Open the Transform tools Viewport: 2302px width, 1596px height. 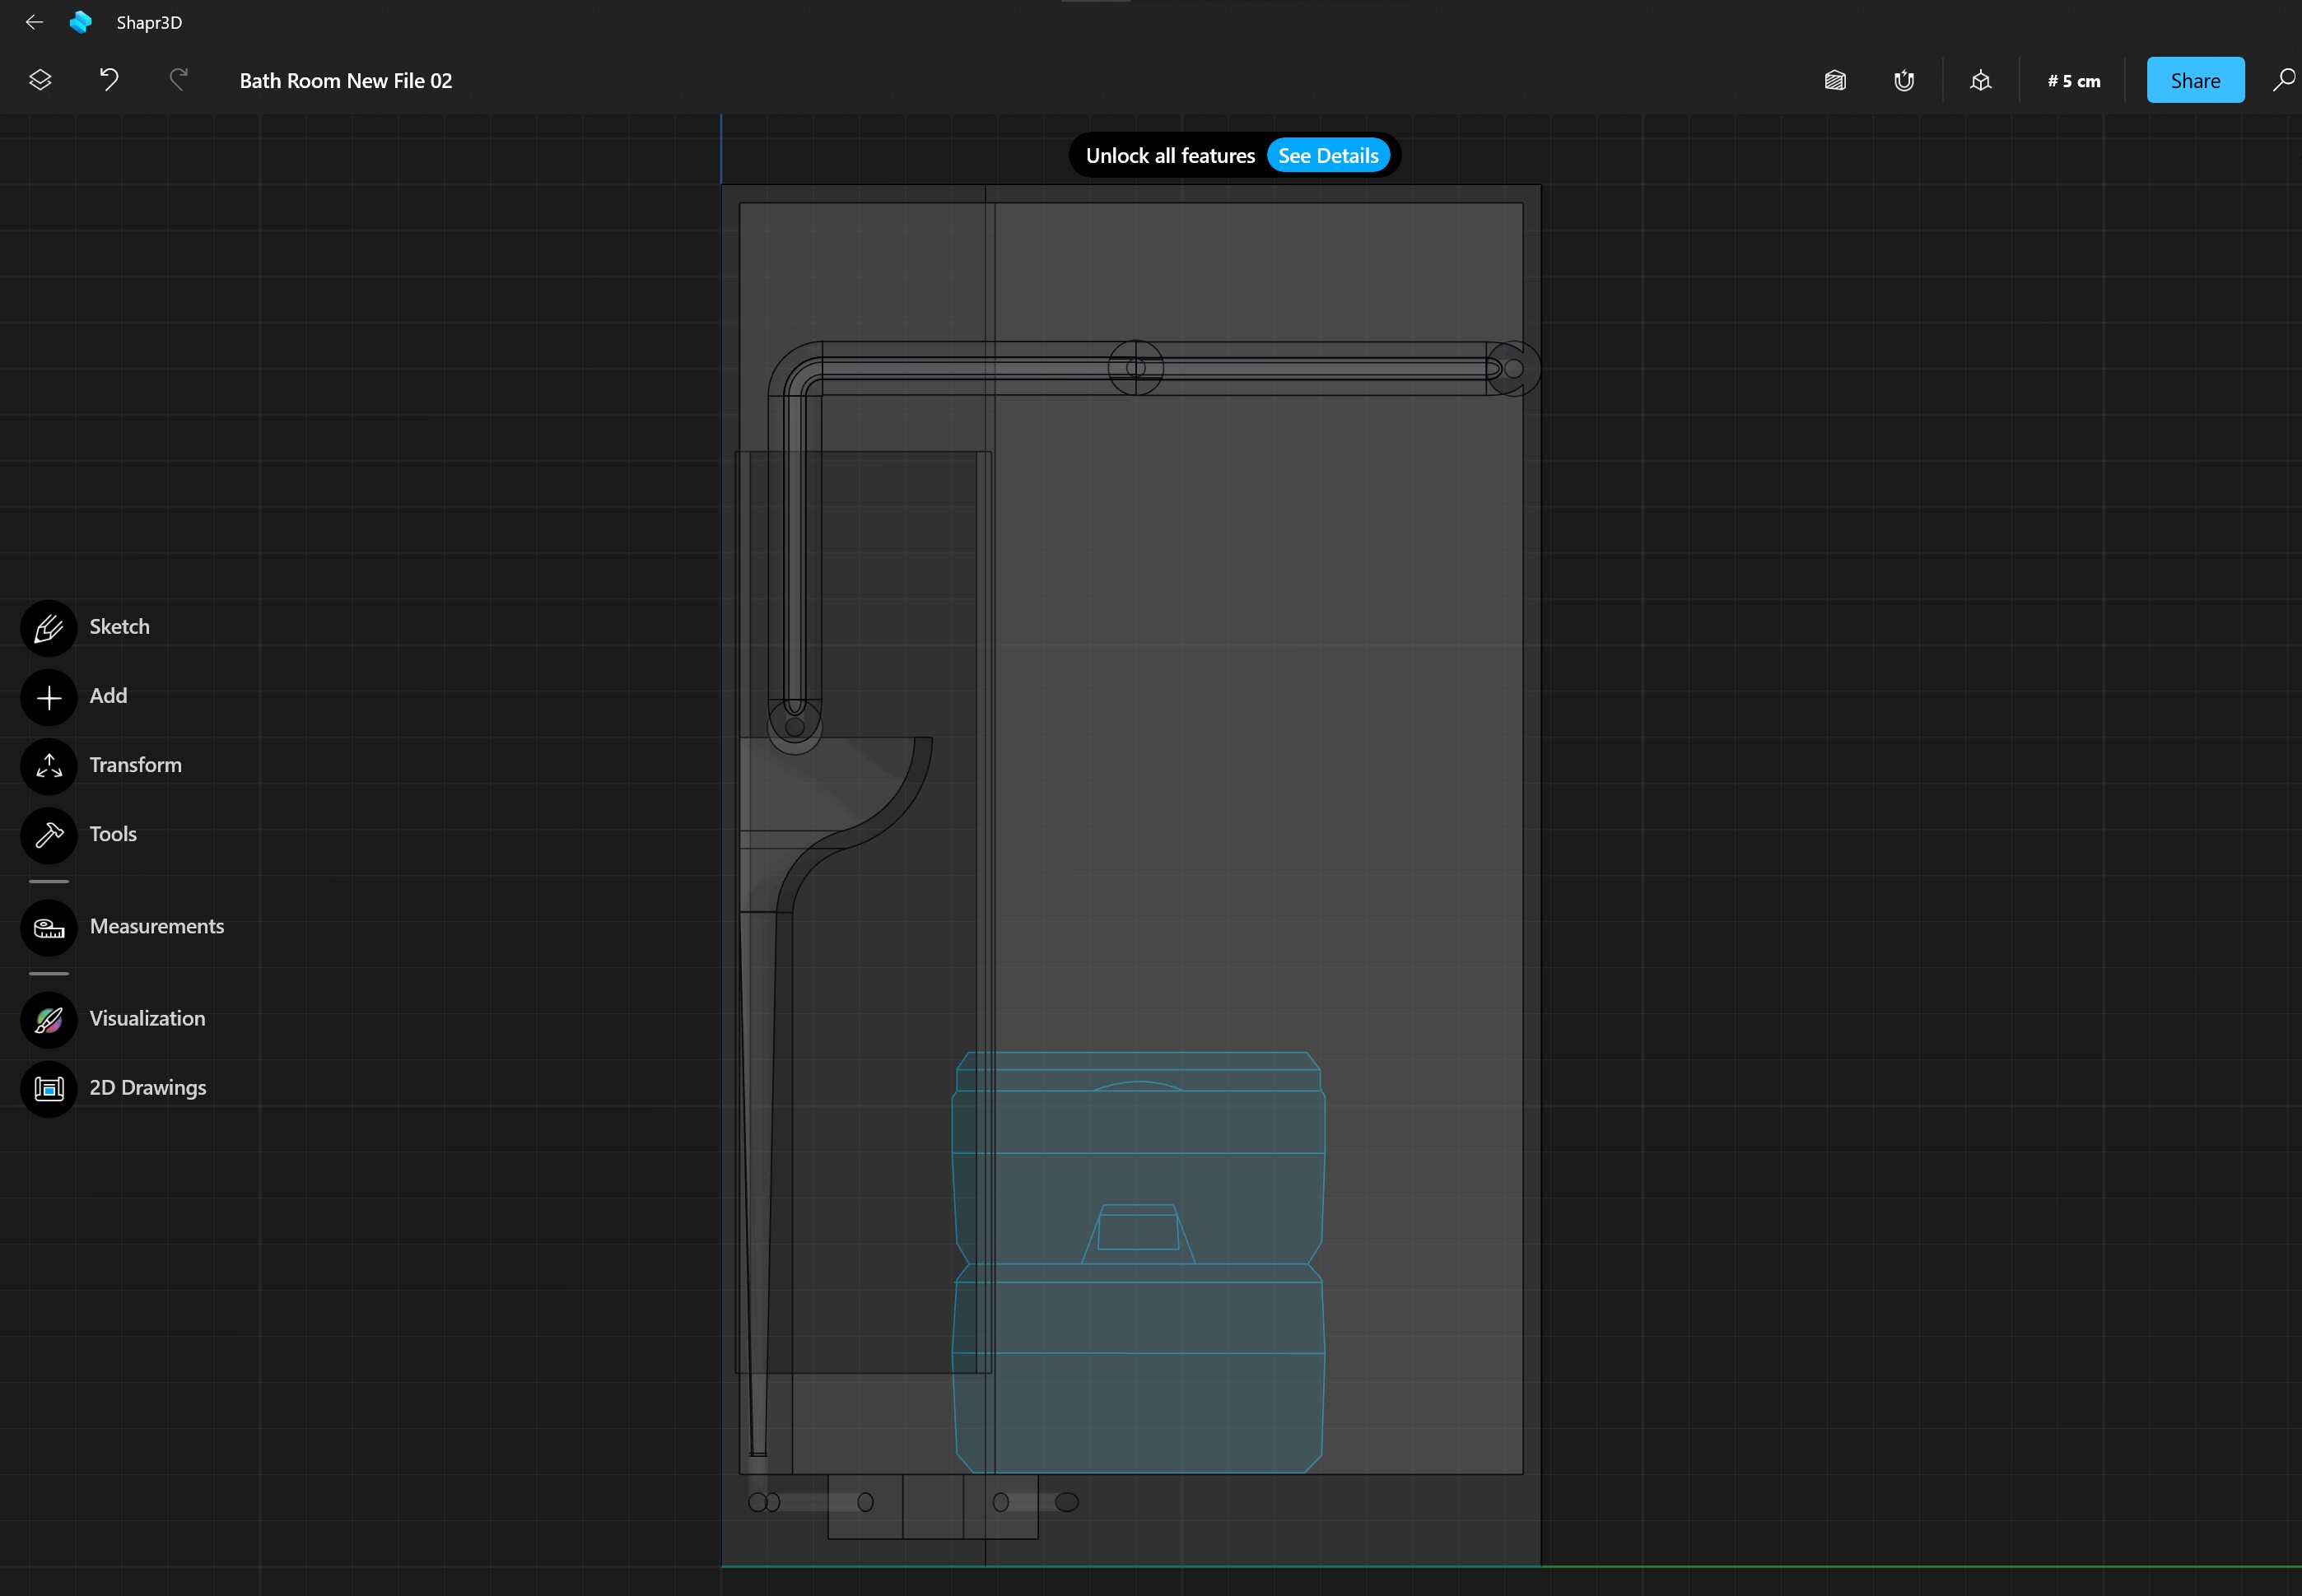tap(48, 766)
